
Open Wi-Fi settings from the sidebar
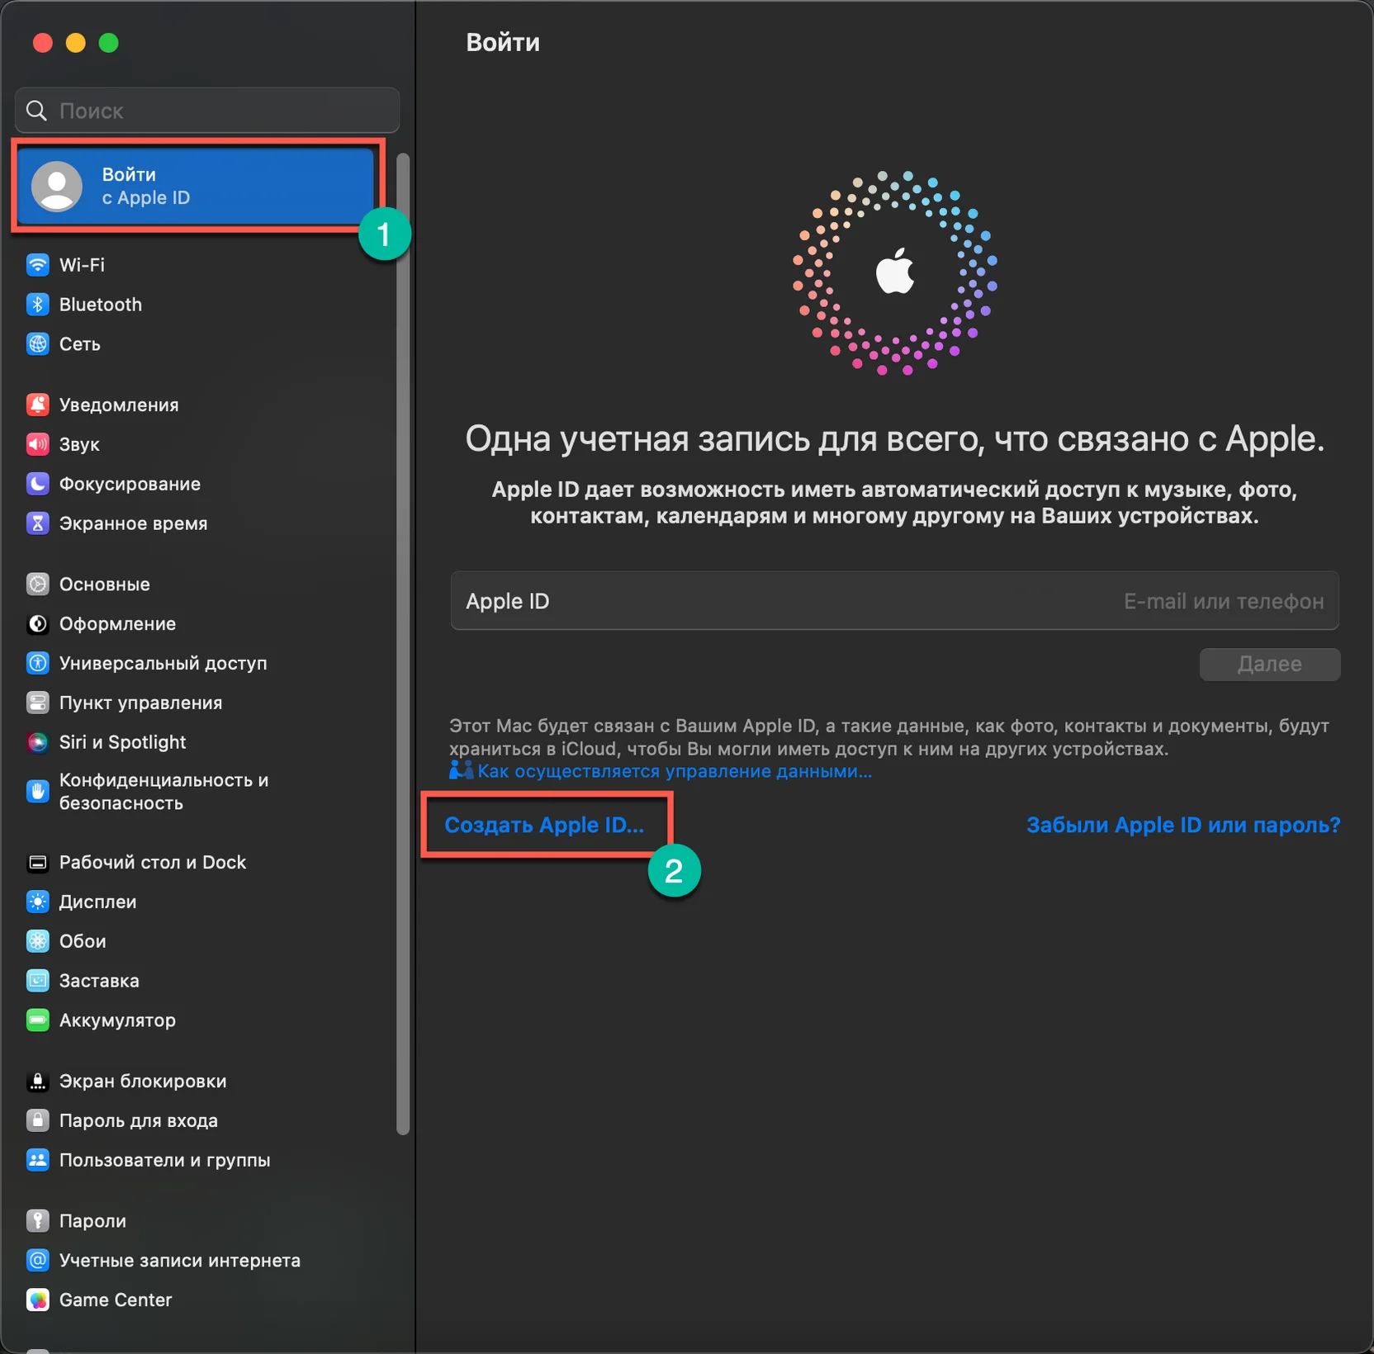82,265
